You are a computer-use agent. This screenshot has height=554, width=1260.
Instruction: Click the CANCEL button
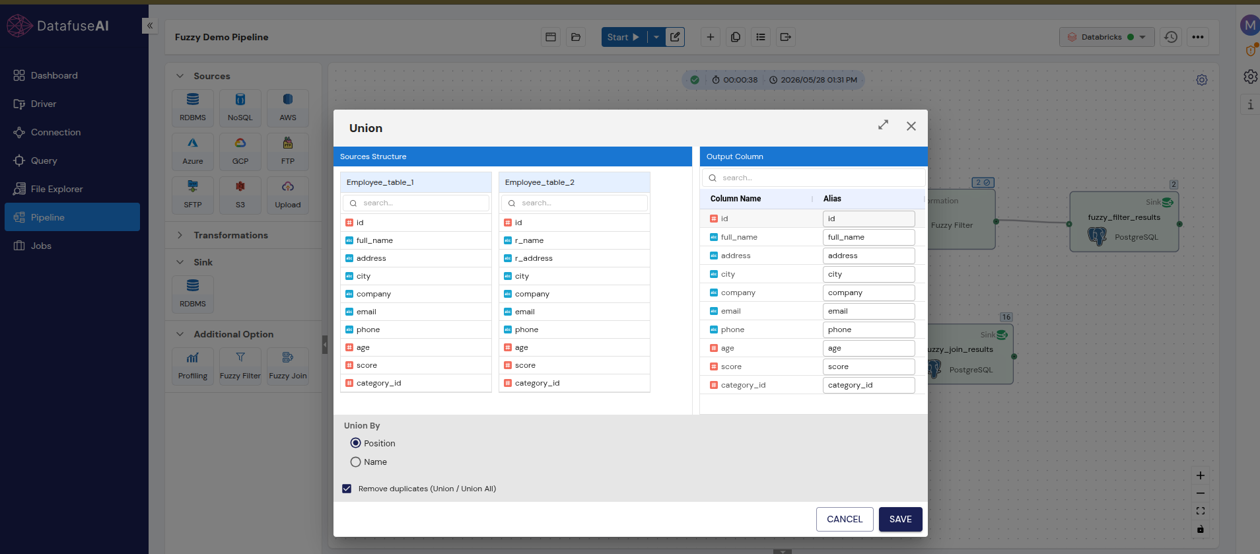point(845,519)
